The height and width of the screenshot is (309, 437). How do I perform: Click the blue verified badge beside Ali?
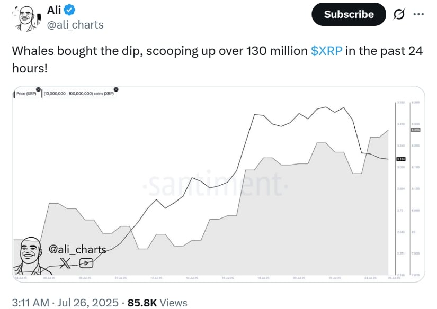point(69,10)
